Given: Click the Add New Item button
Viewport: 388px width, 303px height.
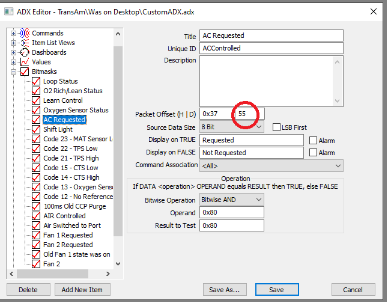Looking at the screenshot, I should (x=82, y=290).
